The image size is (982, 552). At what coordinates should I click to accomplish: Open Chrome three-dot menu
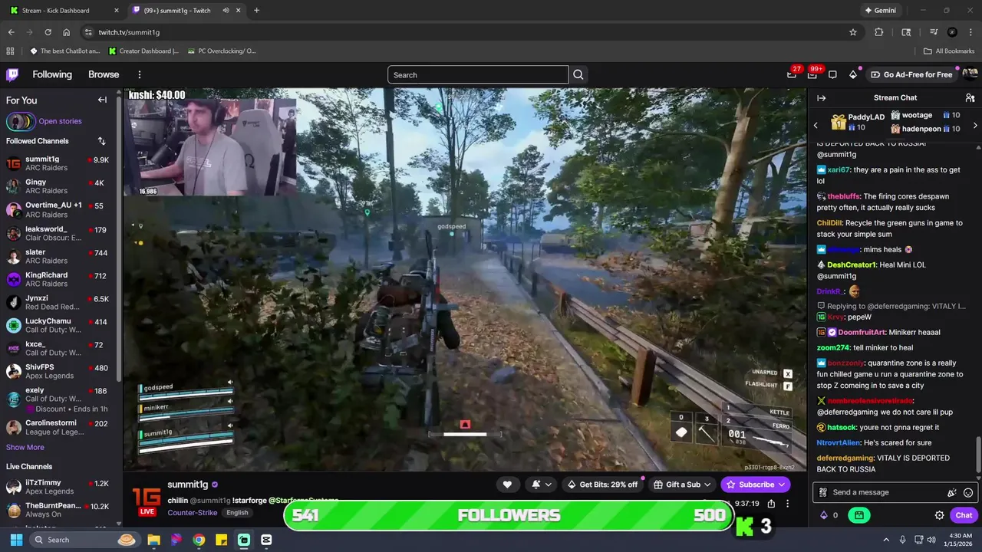click(970, 32)
